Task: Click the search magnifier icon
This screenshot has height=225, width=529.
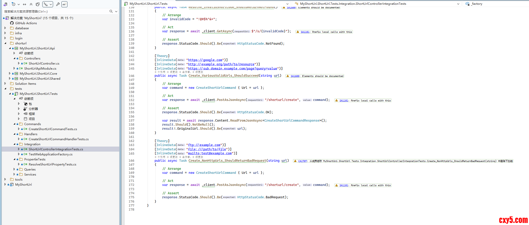Action: pos(111,11)
